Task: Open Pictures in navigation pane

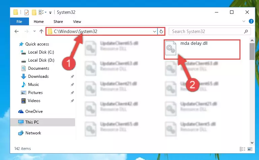Action: [x=35, y=93]
